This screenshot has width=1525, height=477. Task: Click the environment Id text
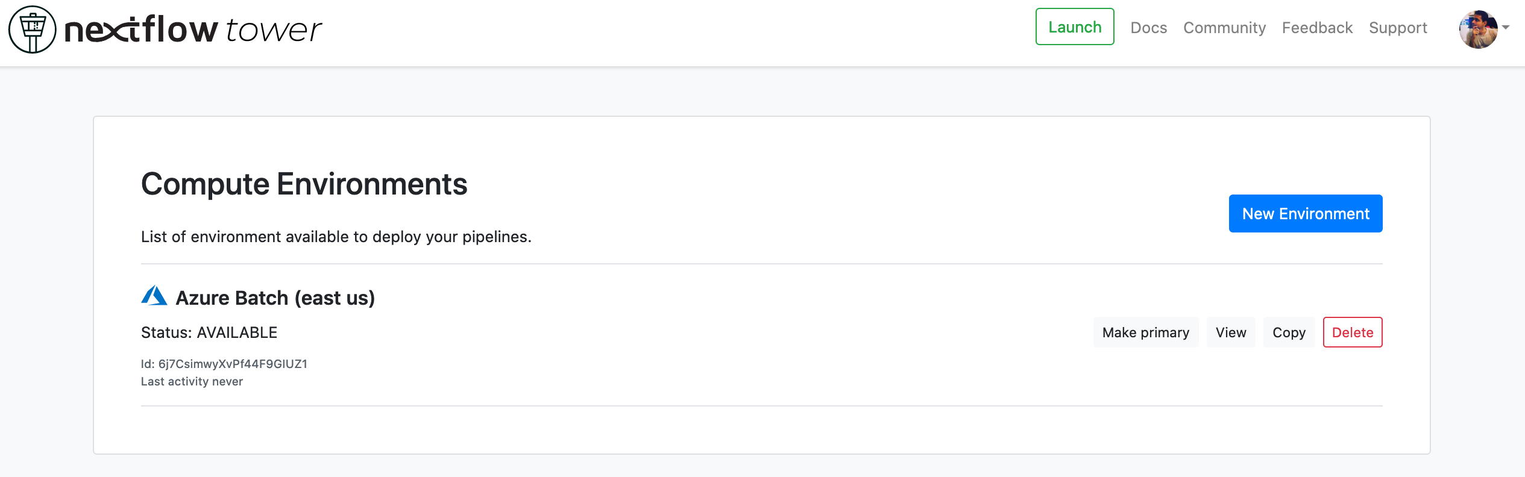click(224, 364)
